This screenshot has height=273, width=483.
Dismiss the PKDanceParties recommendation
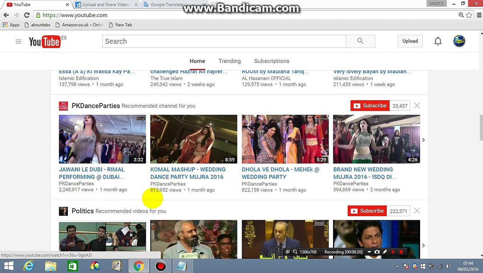[417, 105]
